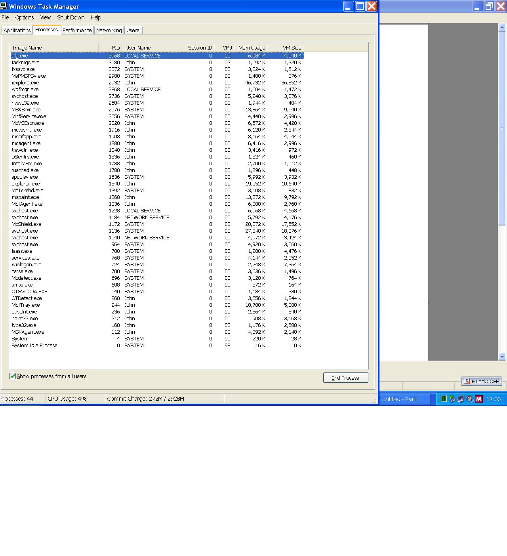Restore down the Paint window

tap(489, 6)
